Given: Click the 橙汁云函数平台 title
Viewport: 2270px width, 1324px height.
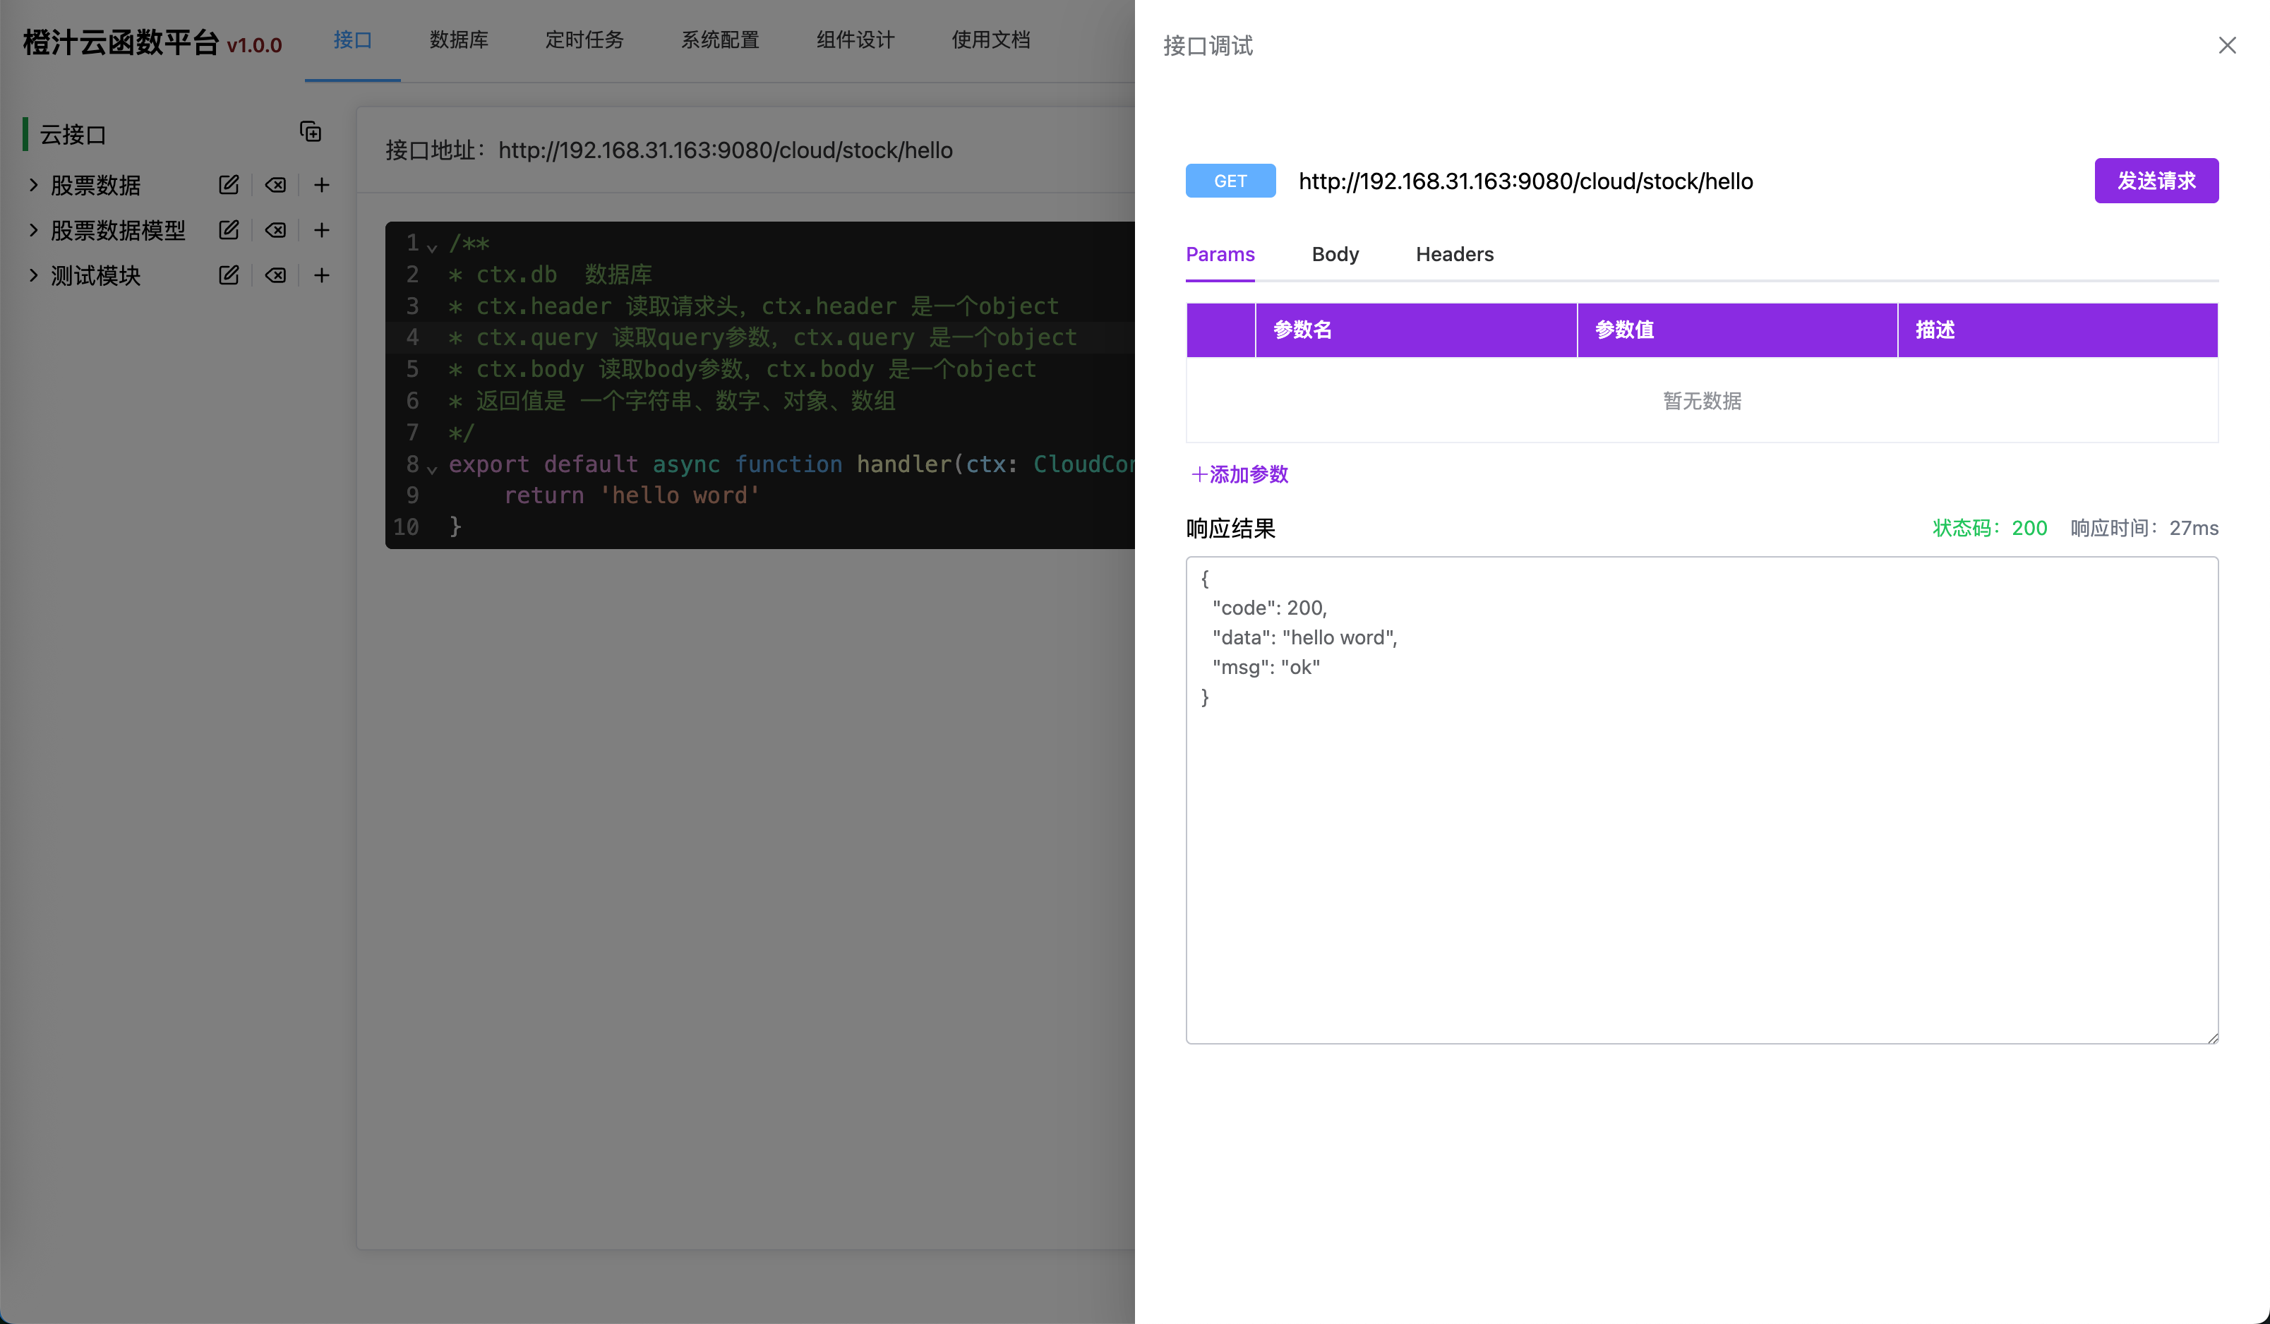Looking at the screenshot, I should click(x=120, y=42).
